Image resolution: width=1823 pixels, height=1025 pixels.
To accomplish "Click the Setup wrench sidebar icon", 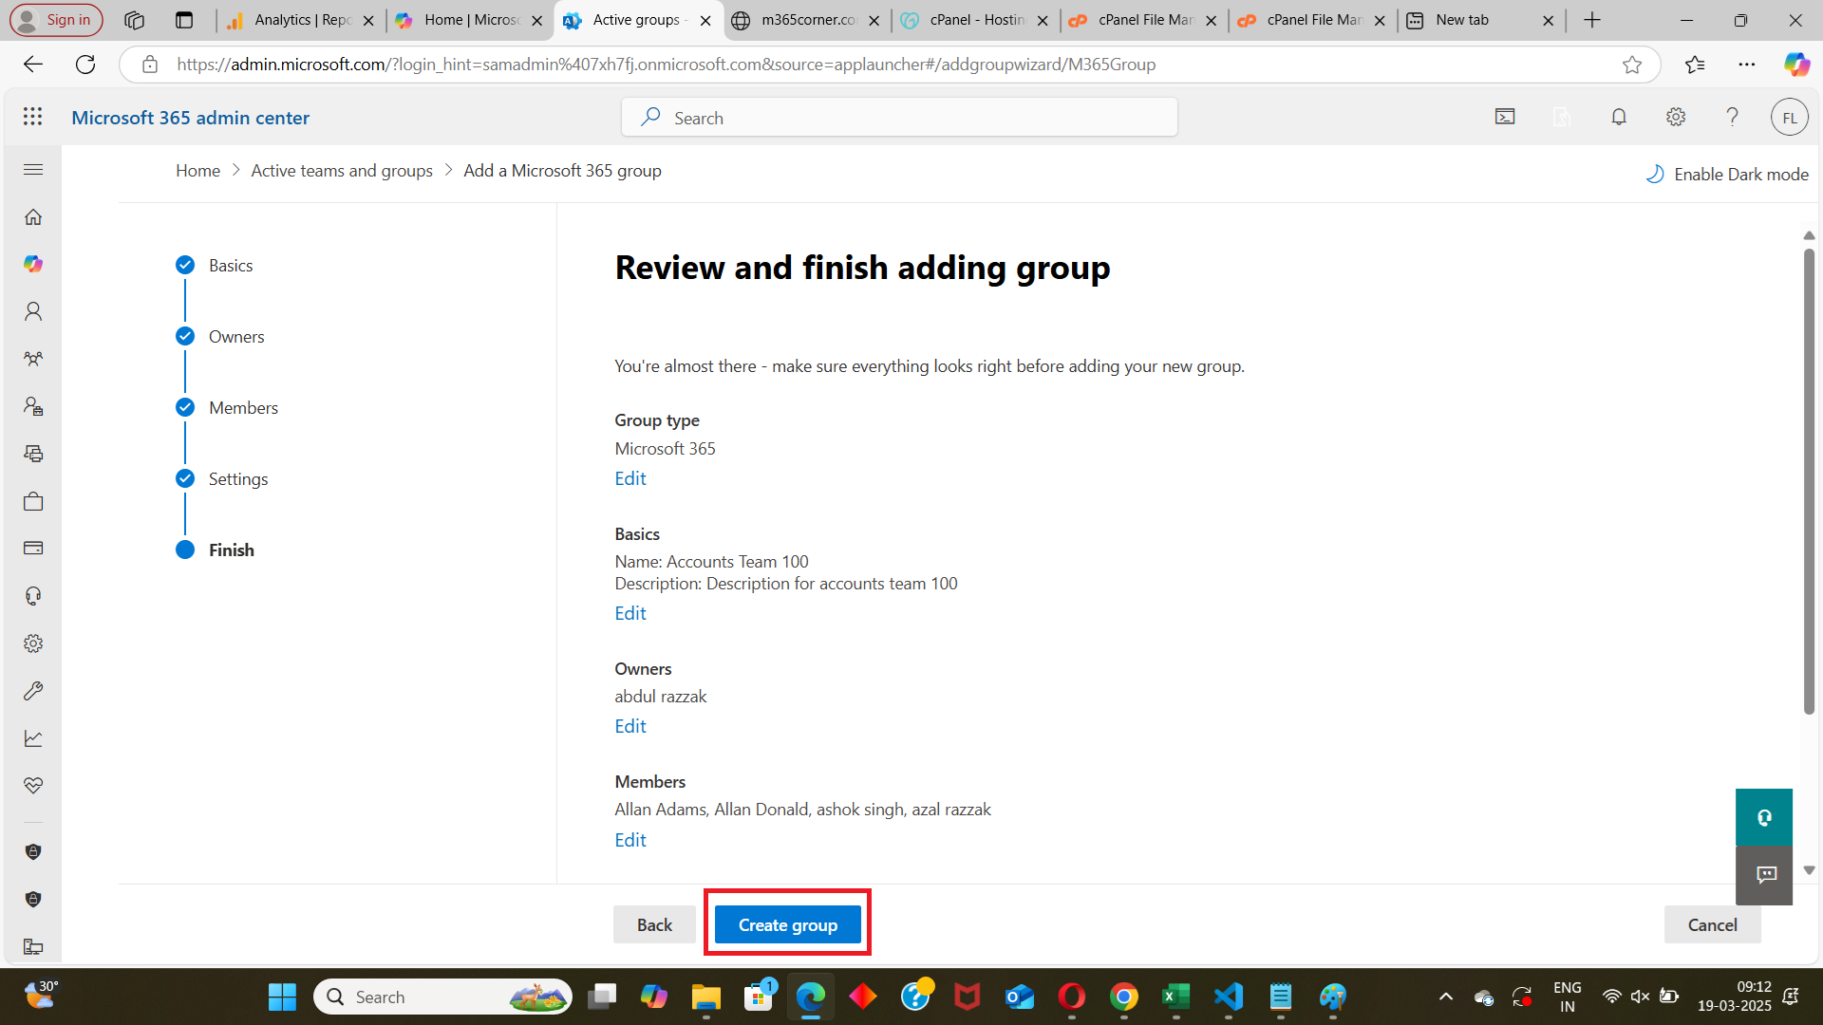I will pos(33,691).
